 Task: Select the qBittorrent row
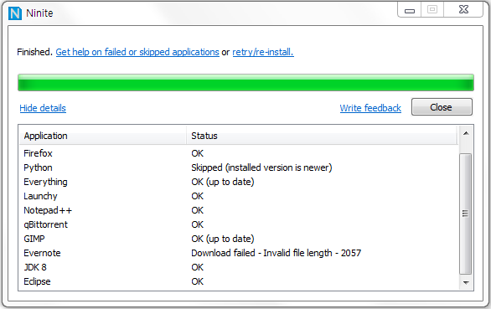(x=238, y=224)
